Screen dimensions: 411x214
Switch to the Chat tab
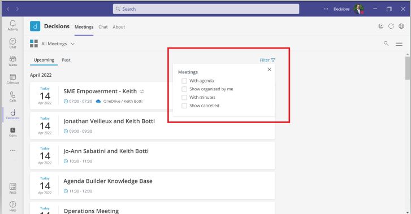[103, 27]
